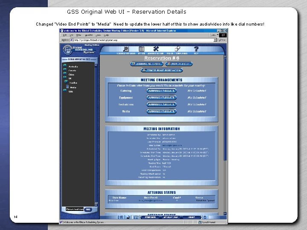
Task: Click the Global Navigation Tree header
Action: click(x=79, y=59)
